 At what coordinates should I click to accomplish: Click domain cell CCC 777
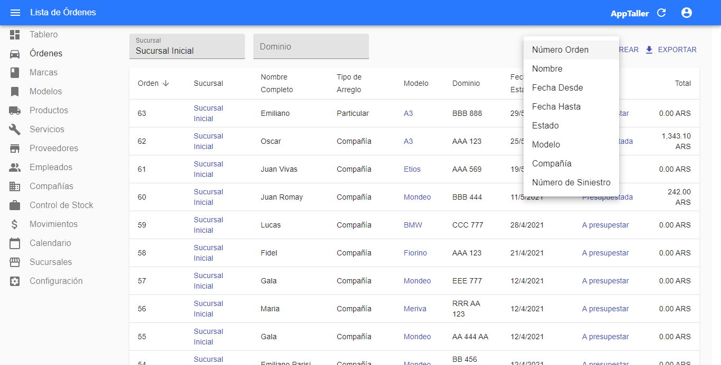(468, 225)
